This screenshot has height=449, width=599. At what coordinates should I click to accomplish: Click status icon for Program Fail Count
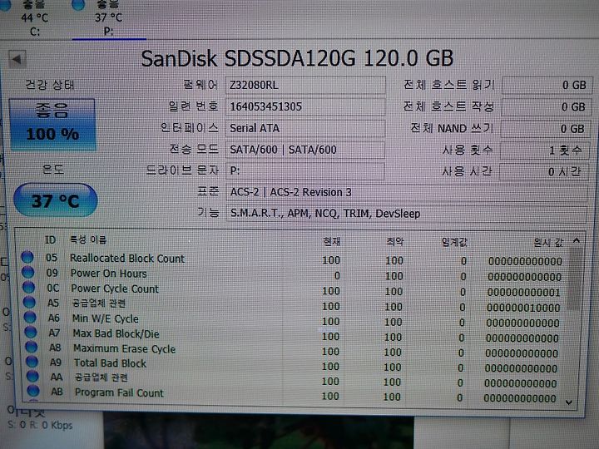pyautogui.click(x=33, y=391)
